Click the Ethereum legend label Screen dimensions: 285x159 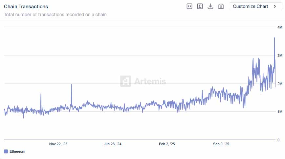point(17,151)
